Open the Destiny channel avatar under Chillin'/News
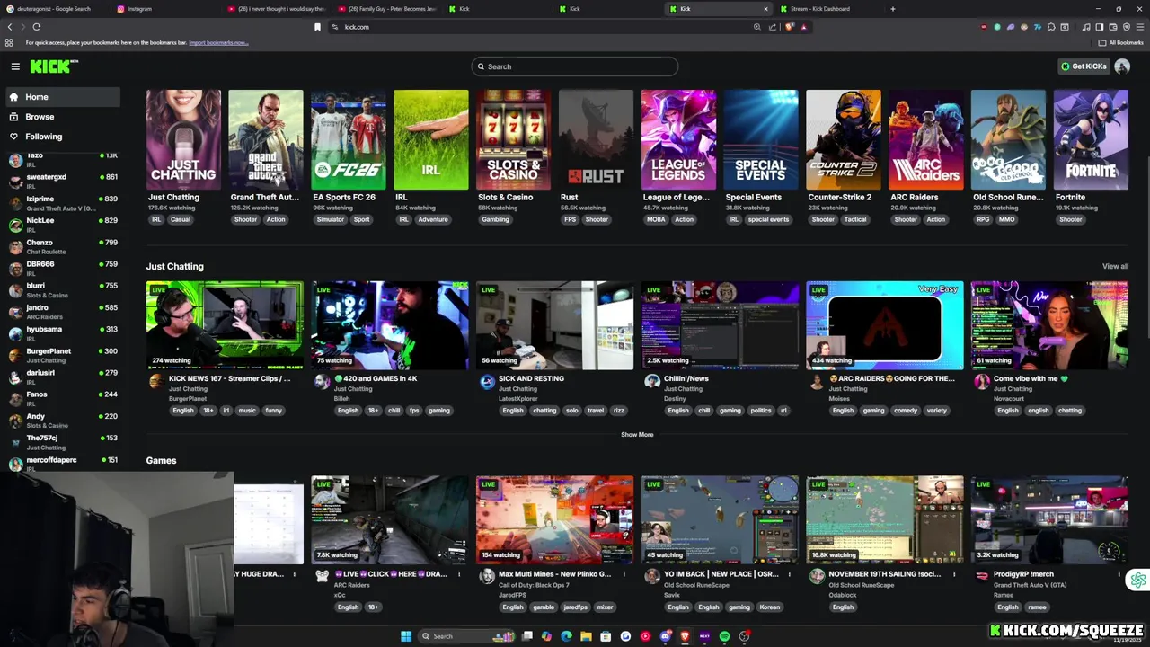The image size is (1150, 647). click(652, 382)
